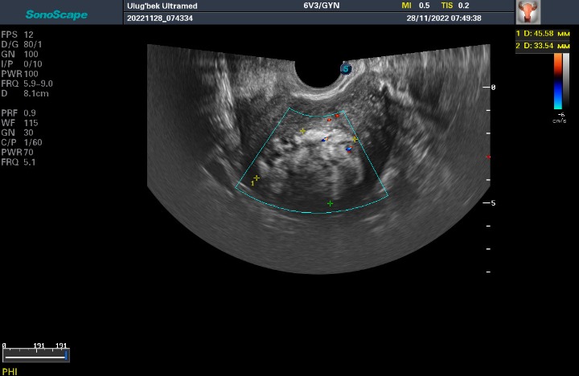
Task: Select the yellow caliper marker labeled 1
Action: point(257,178)
